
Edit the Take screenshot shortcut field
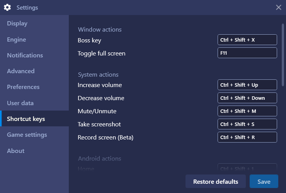click(247, 124)
